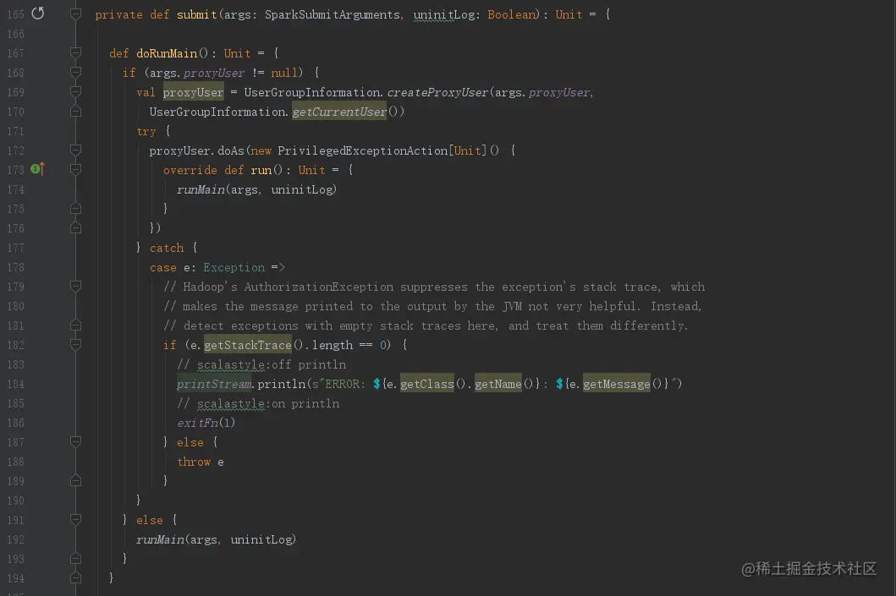
Task: Click line number 192 in the gutter
Action: click(15, 539)
